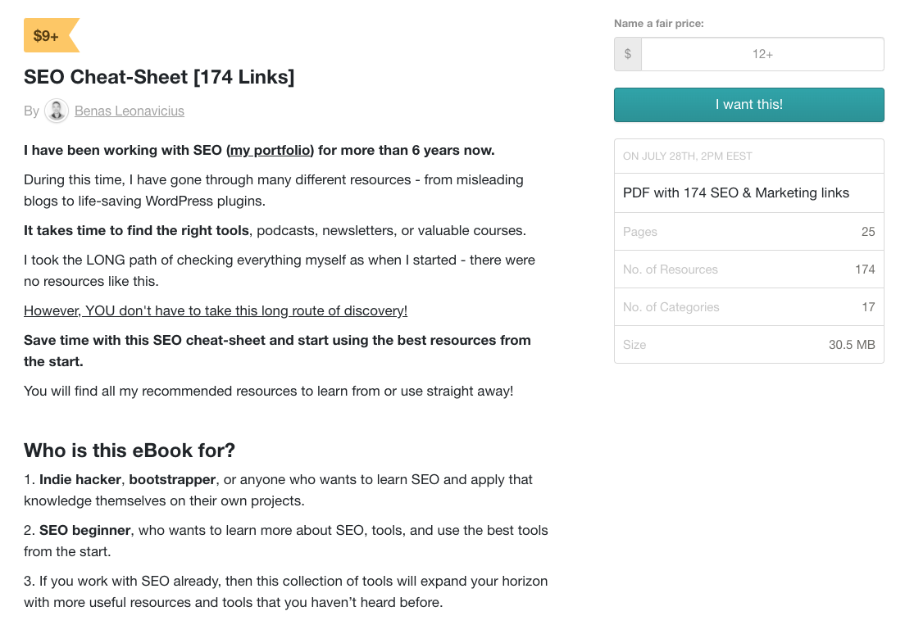The width and height of the screenshot is (905, 625).
Task: Click the dollar sign prefix on price field
Action: coord(628,54)
